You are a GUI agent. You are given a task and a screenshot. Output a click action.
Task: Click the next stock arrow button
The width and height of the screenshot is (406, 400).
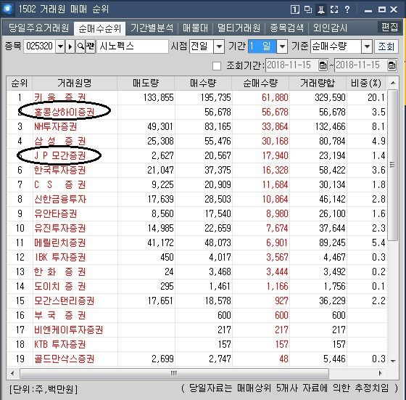tap(70, 46)
